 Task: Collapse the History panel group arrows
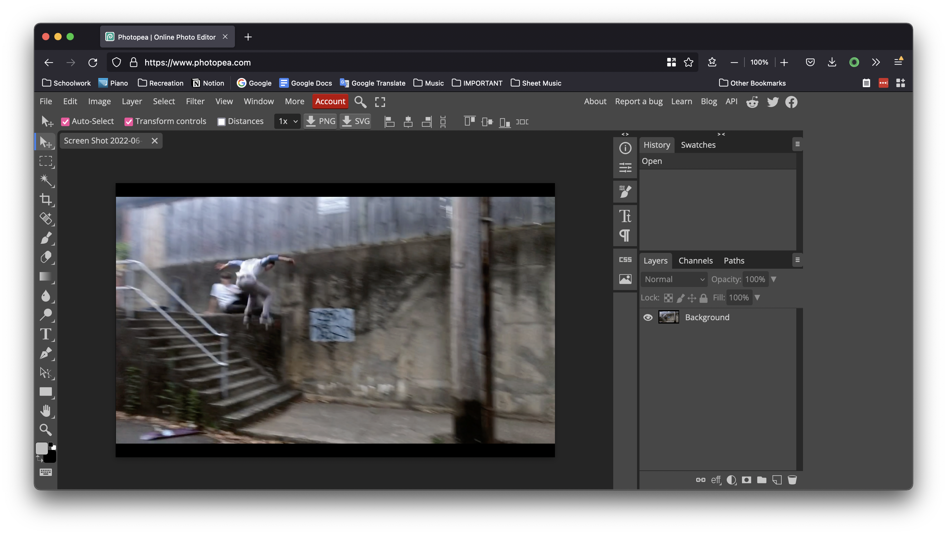point(721,134)
